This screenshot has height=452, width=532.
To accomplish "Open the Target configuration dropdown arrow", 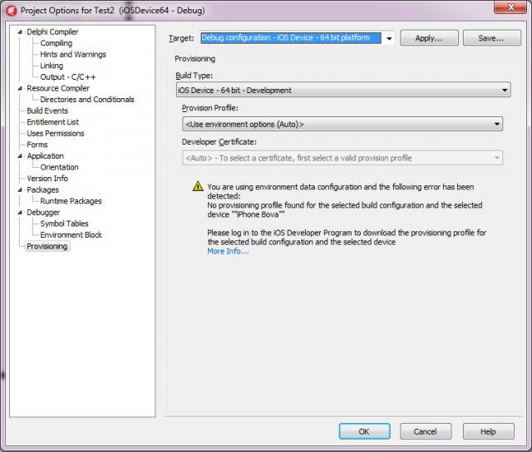I will pyautogui.click(x=389, y=38).
